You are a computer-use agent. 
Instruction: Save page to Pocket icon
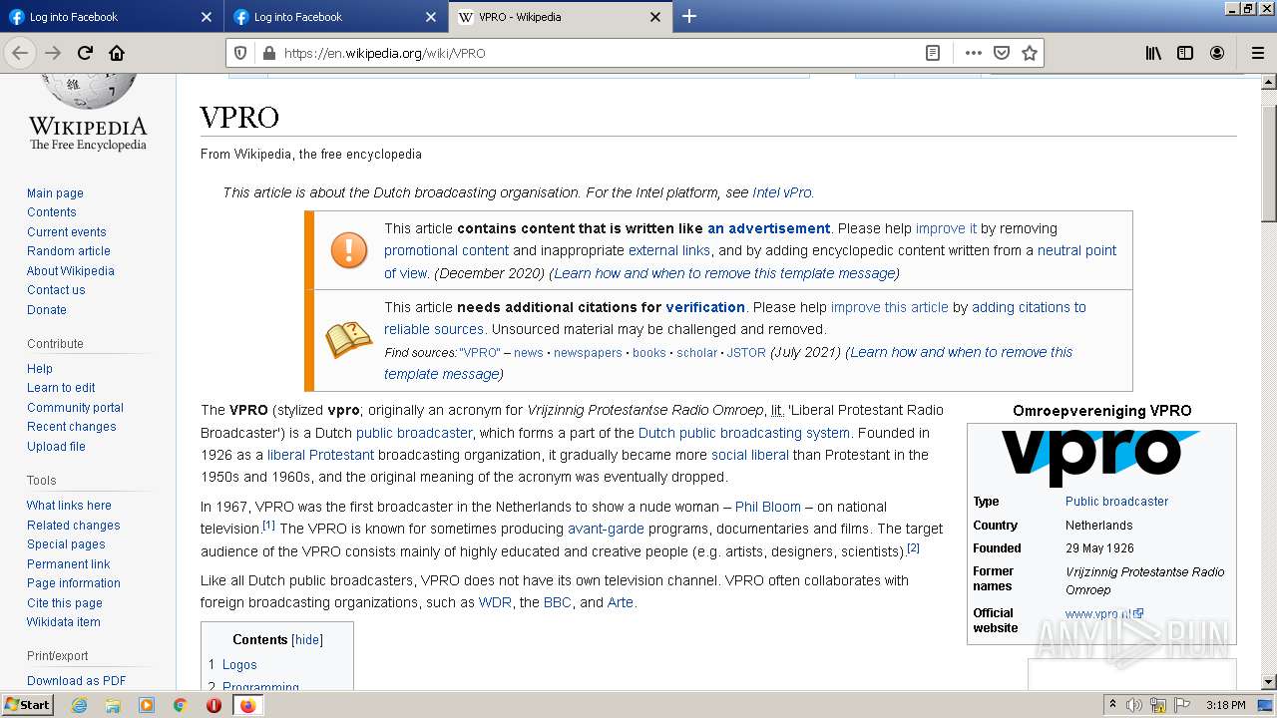pos(1002,53)
